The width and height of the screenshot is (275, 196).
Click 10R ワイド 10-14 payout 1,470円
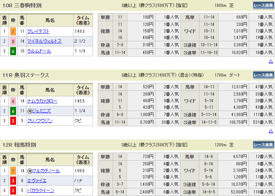coord(240,38)
